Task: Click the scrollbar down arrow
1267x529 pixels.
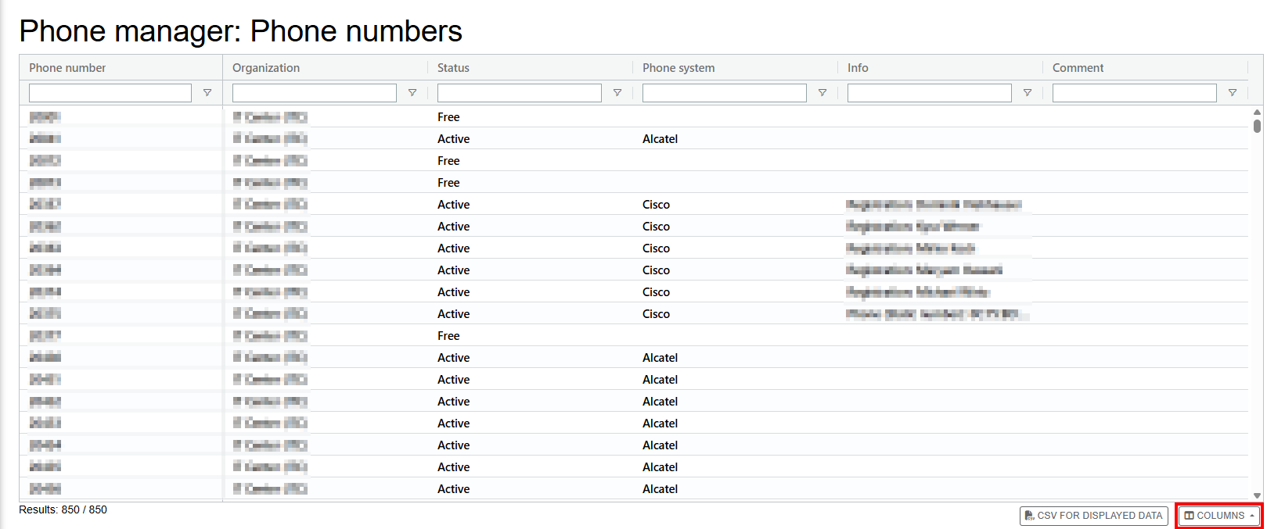Action: [x=1257, y=495]
